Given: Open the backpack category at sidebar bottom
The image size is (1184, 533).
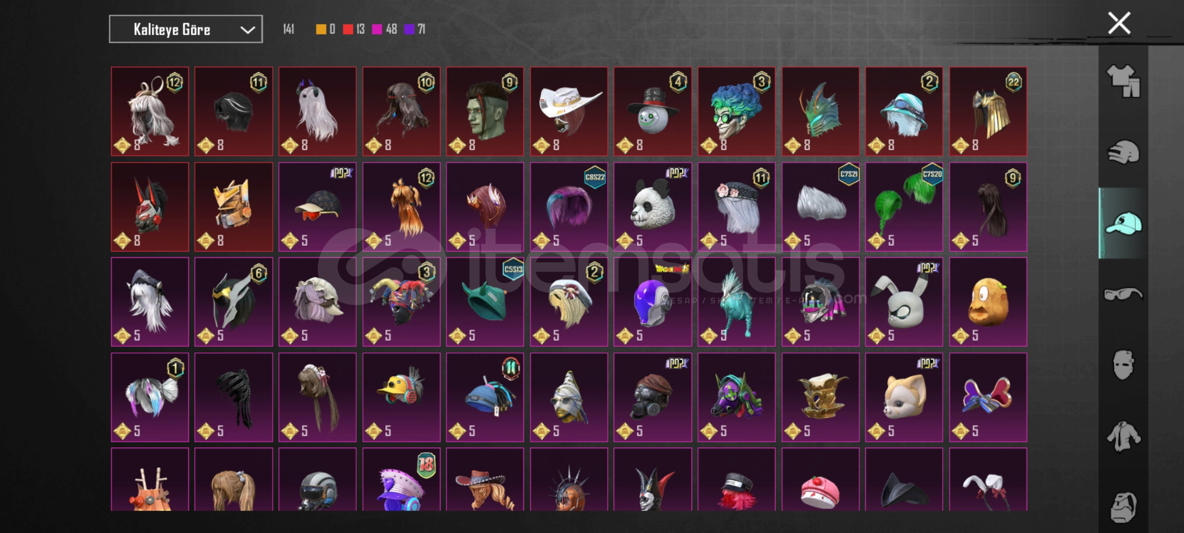Looking at the screenshot, I should point(1123,507).
